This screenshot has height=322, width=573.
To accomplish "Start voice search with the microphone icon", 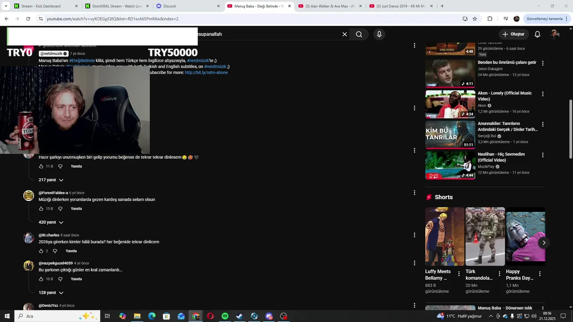I will pos(379,34).
